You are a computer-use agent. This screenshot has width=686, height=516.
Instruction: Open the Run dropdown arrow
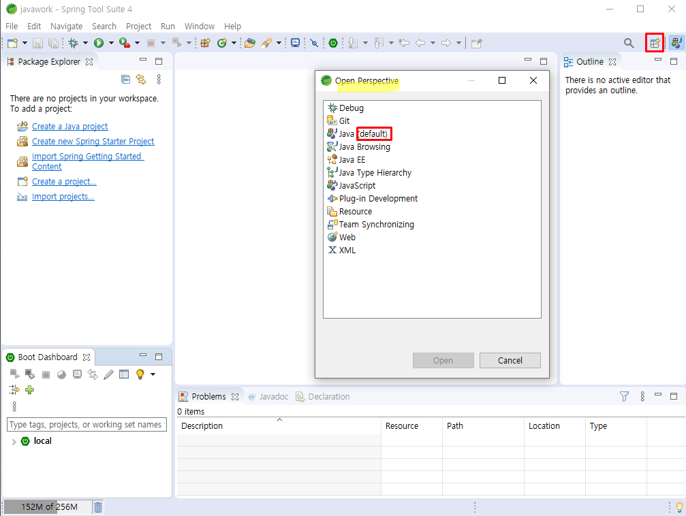111,43
